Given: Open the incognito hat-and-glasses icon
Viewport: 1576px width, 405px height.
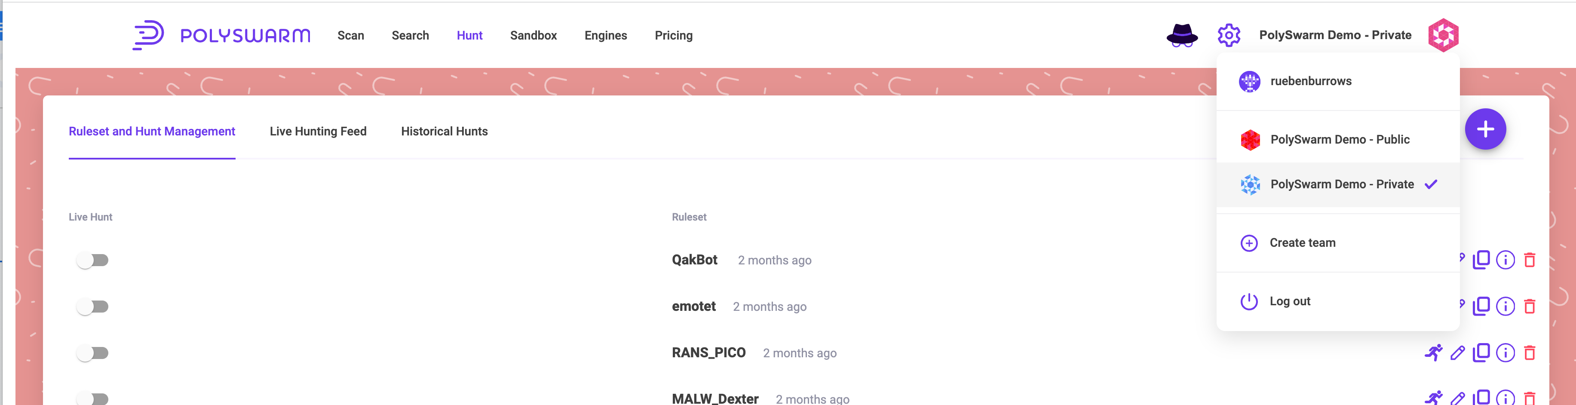Looking at the screenshot, I should (x=1181, y=36).
